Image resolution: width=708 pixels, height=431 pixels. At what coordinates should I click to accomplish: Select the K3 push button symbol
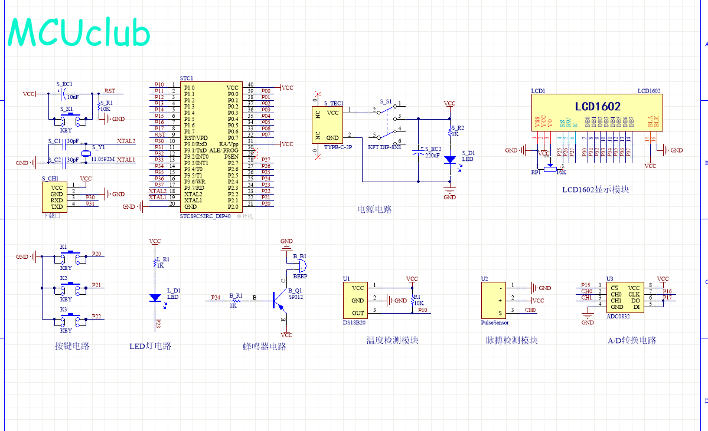(70, 320)
